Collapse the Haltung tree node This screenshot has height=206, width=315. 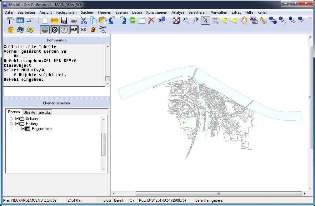tap(11, 124)
